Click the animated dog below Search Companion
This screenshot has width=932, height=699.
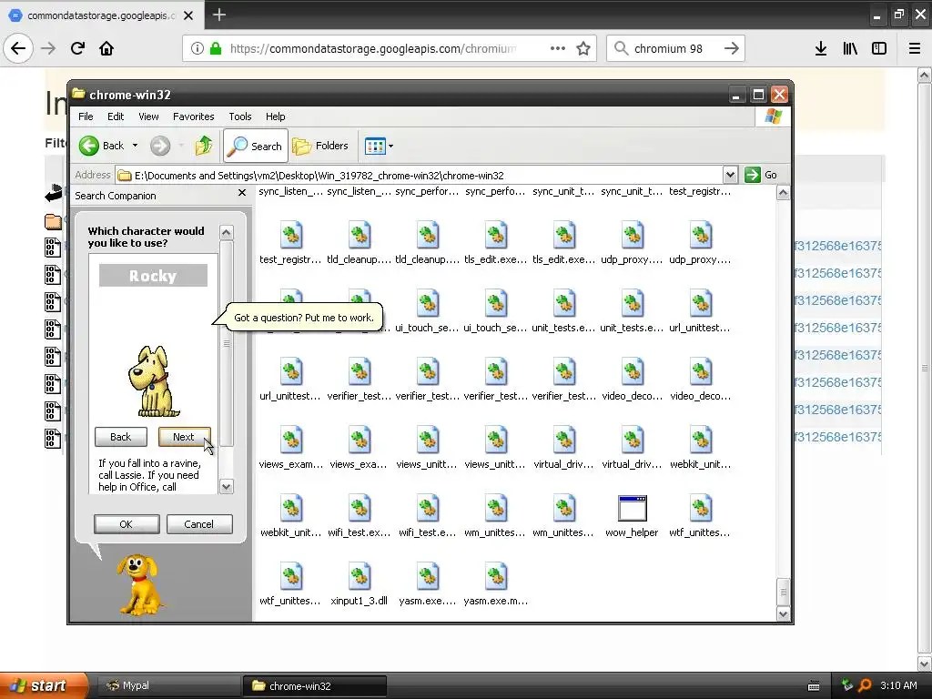point(139,585)
